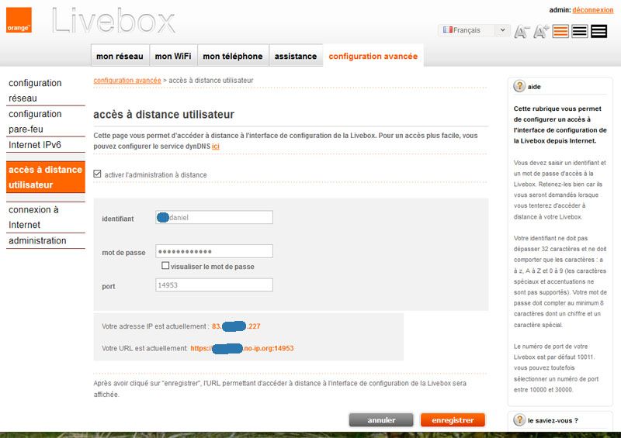The height and width of the screenshot is (438, 621).
Task: Focus the 'identifiant' input field
Action: point(214,217)
